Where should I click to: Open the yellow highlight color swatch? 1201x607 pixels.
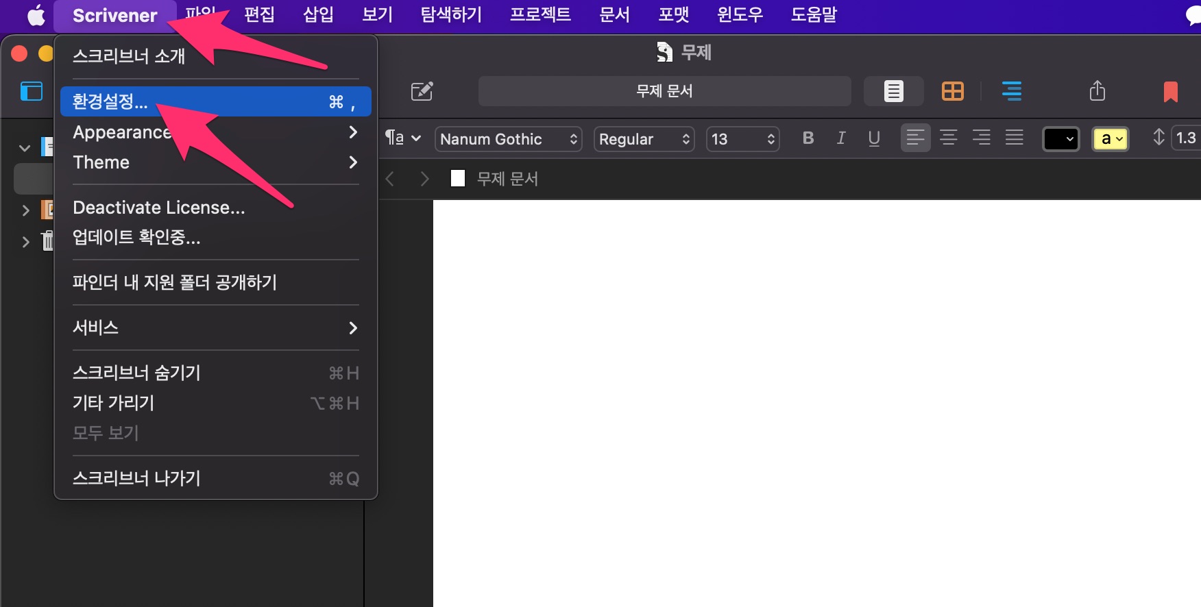(x=1111, y=139)
